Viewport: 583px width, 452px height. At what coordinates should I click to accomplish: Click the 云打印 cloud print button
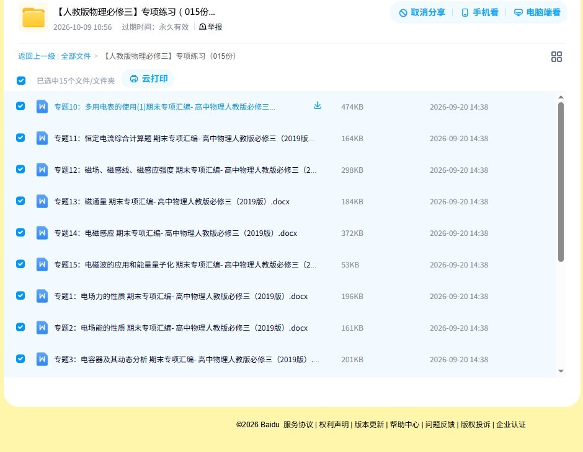pos(148,79)
